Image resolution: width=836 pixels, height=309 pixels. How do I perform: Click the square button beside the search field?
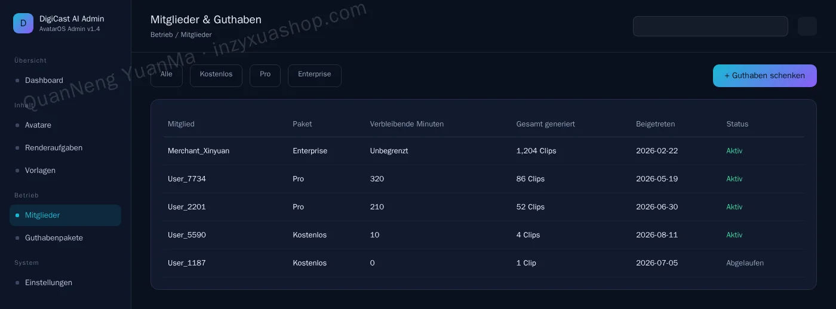[x=807, y=26]
